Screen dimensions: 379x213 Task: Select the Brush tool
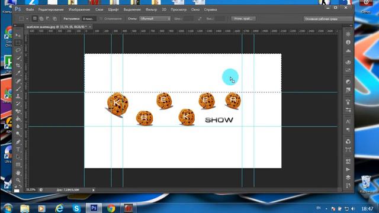[18, 89]
